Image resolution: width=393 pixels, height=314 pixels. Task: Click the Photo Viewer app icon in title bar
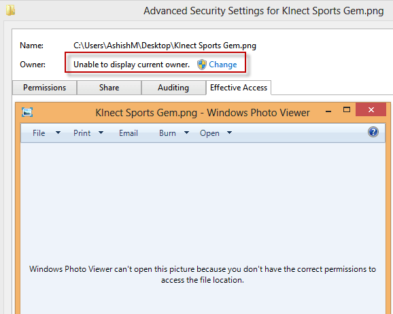pyautogui.click(x=27, y=112)
